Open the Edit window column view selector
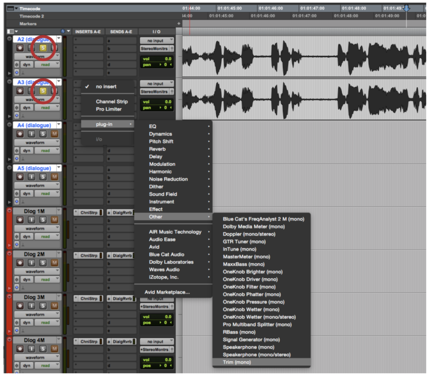 click(12, 31)
